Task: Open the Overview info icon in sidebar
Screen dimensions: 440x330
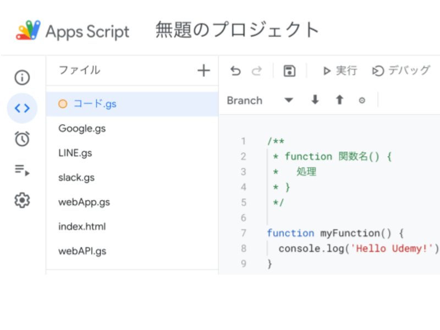Action: [x=22, y=78]
